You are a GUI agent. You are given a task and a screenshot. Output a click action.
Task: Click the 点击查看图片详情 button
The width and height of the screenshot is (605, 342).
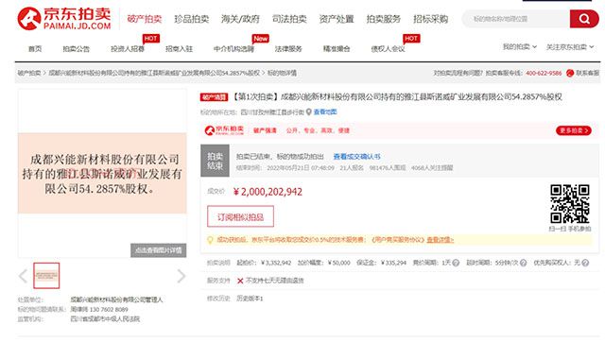158,250
